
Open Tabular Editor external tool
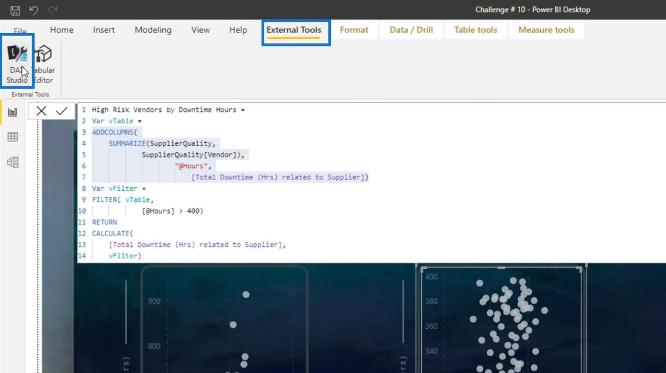44,64
